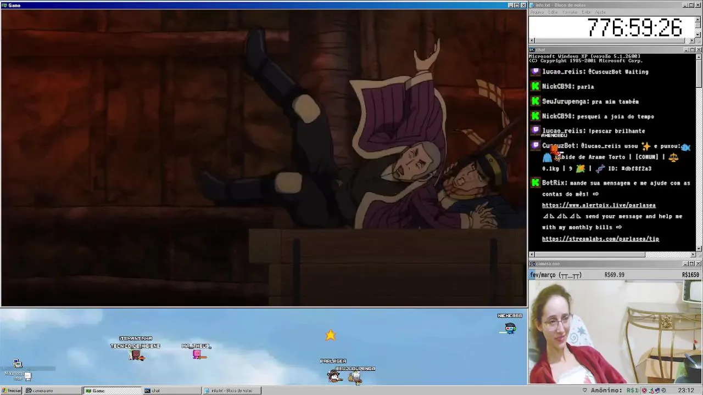Click the Notepad vertical scrollbar up arrow
Viewport: 703px width, 395px height.
click(699, 19)
